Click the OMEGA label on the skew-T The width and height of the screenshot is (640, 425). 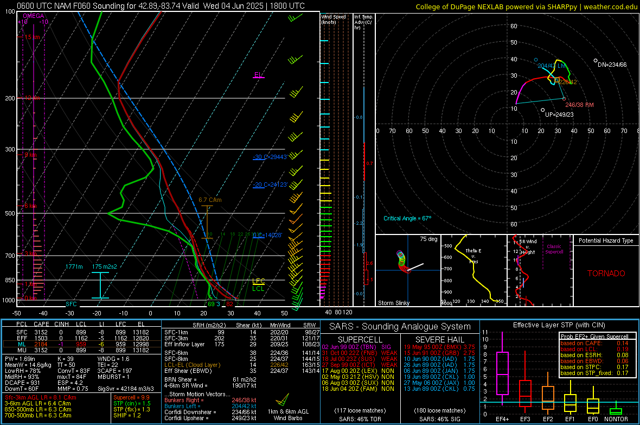click(x=34, y=16)
